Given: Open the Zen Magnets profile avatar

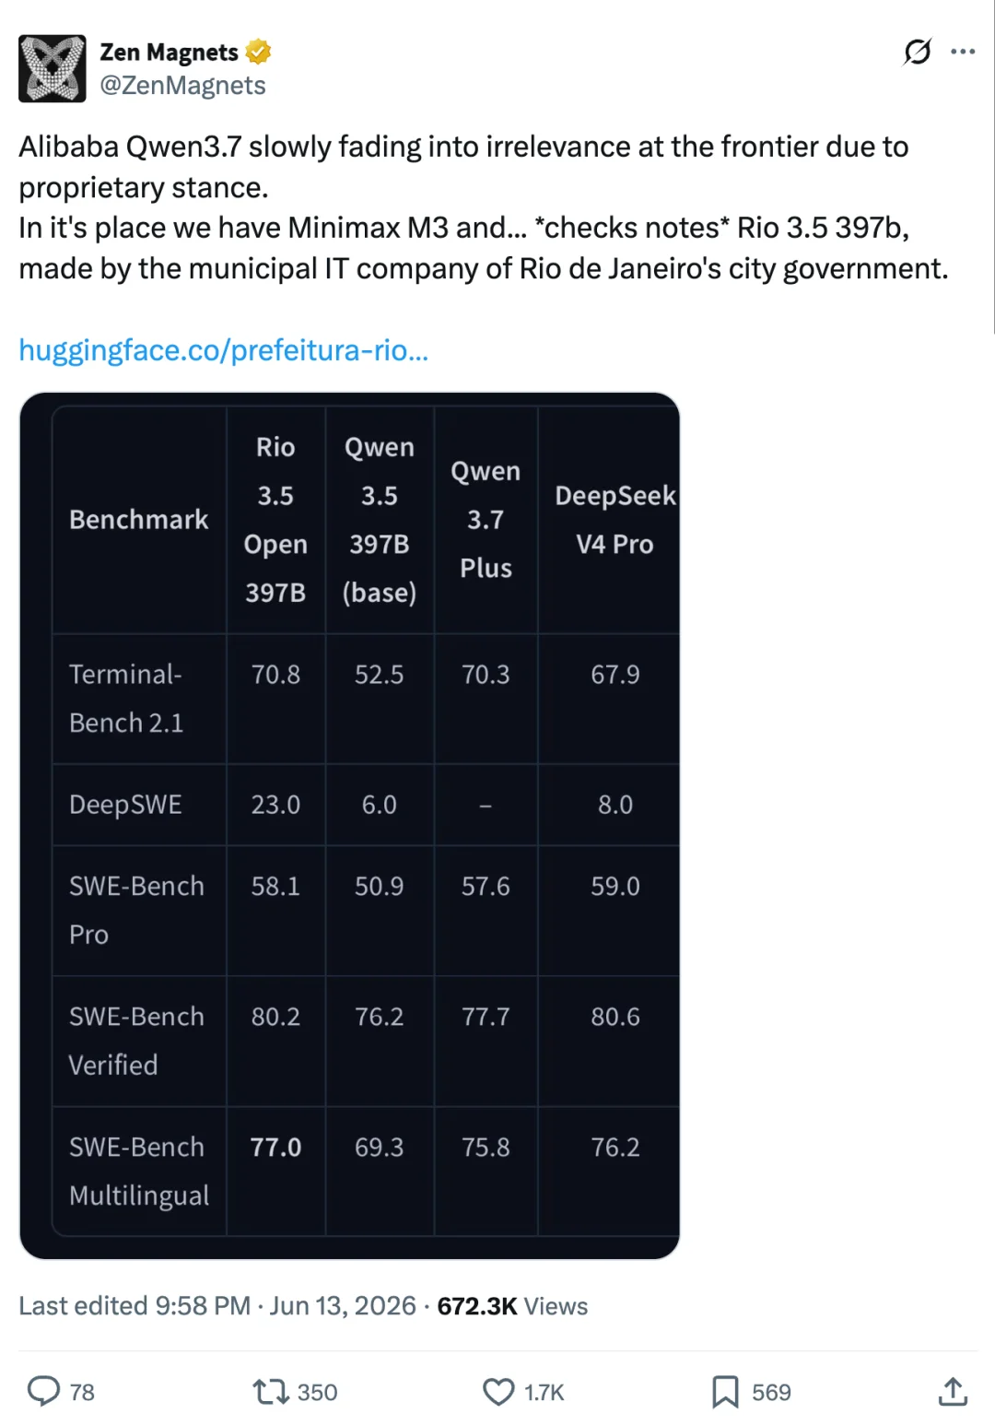Looking at the screenshot, I should tap(53, 68).
